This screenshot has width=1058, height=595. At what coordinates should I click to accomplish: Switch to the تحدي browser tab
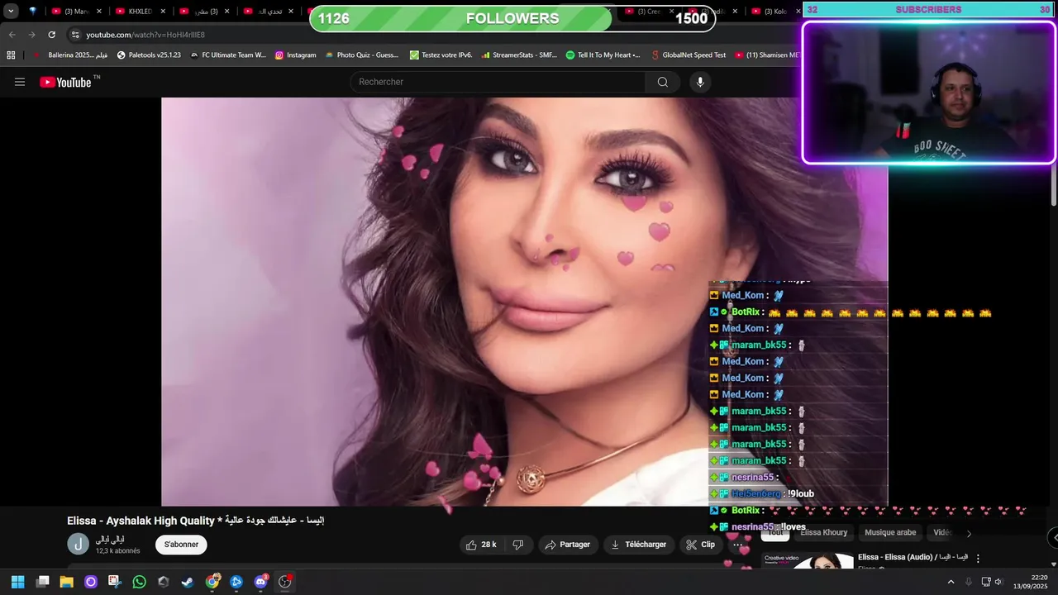tap(269, 12)
